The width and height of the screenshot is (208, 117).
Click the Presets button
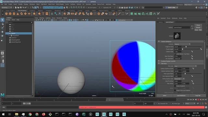pyautogui.click(x=198, y=27)
